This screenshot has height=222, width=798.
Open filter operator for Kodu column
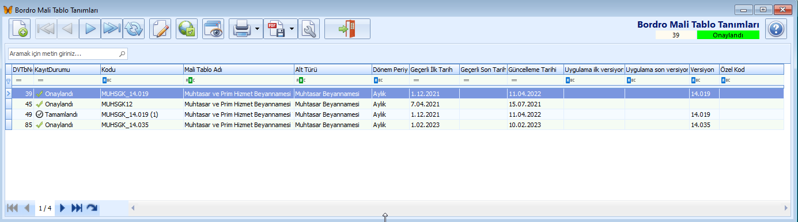tap(106, 81)
